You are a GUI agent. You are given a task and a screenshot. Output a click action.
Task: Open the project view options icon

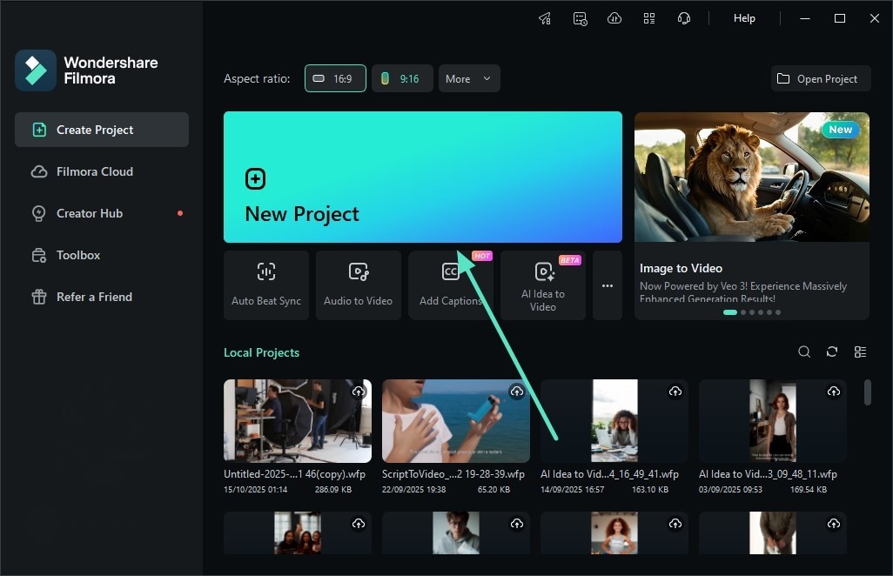(860, 352)
